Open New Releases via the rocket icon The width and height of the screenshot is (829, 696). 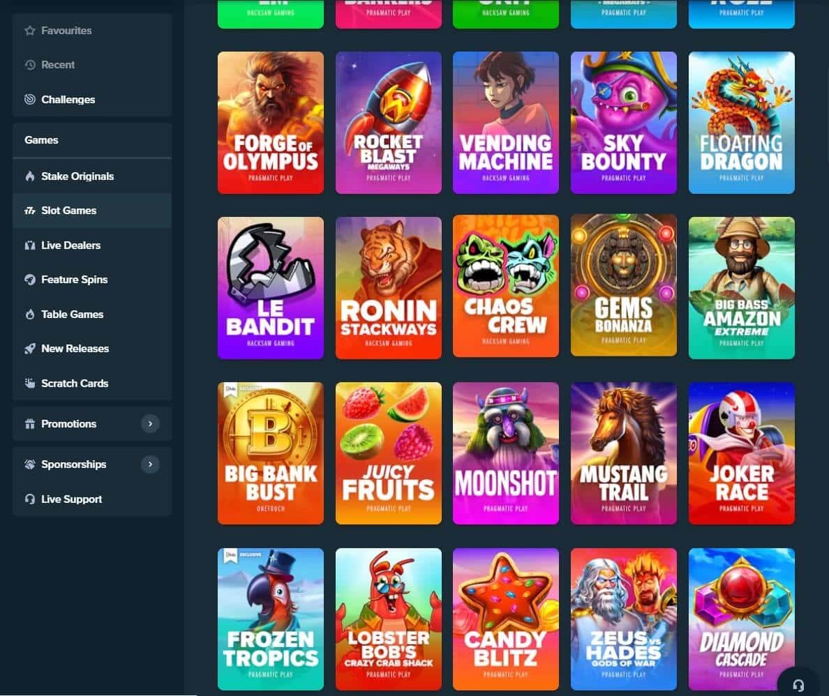29,348
